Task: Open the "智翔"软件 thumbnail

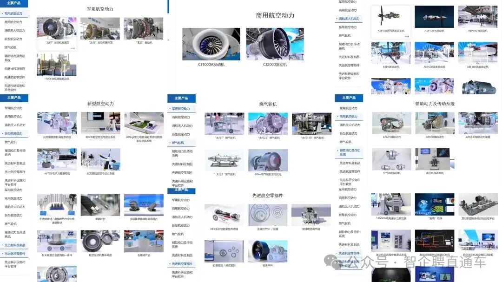Action: pos(435,204)
